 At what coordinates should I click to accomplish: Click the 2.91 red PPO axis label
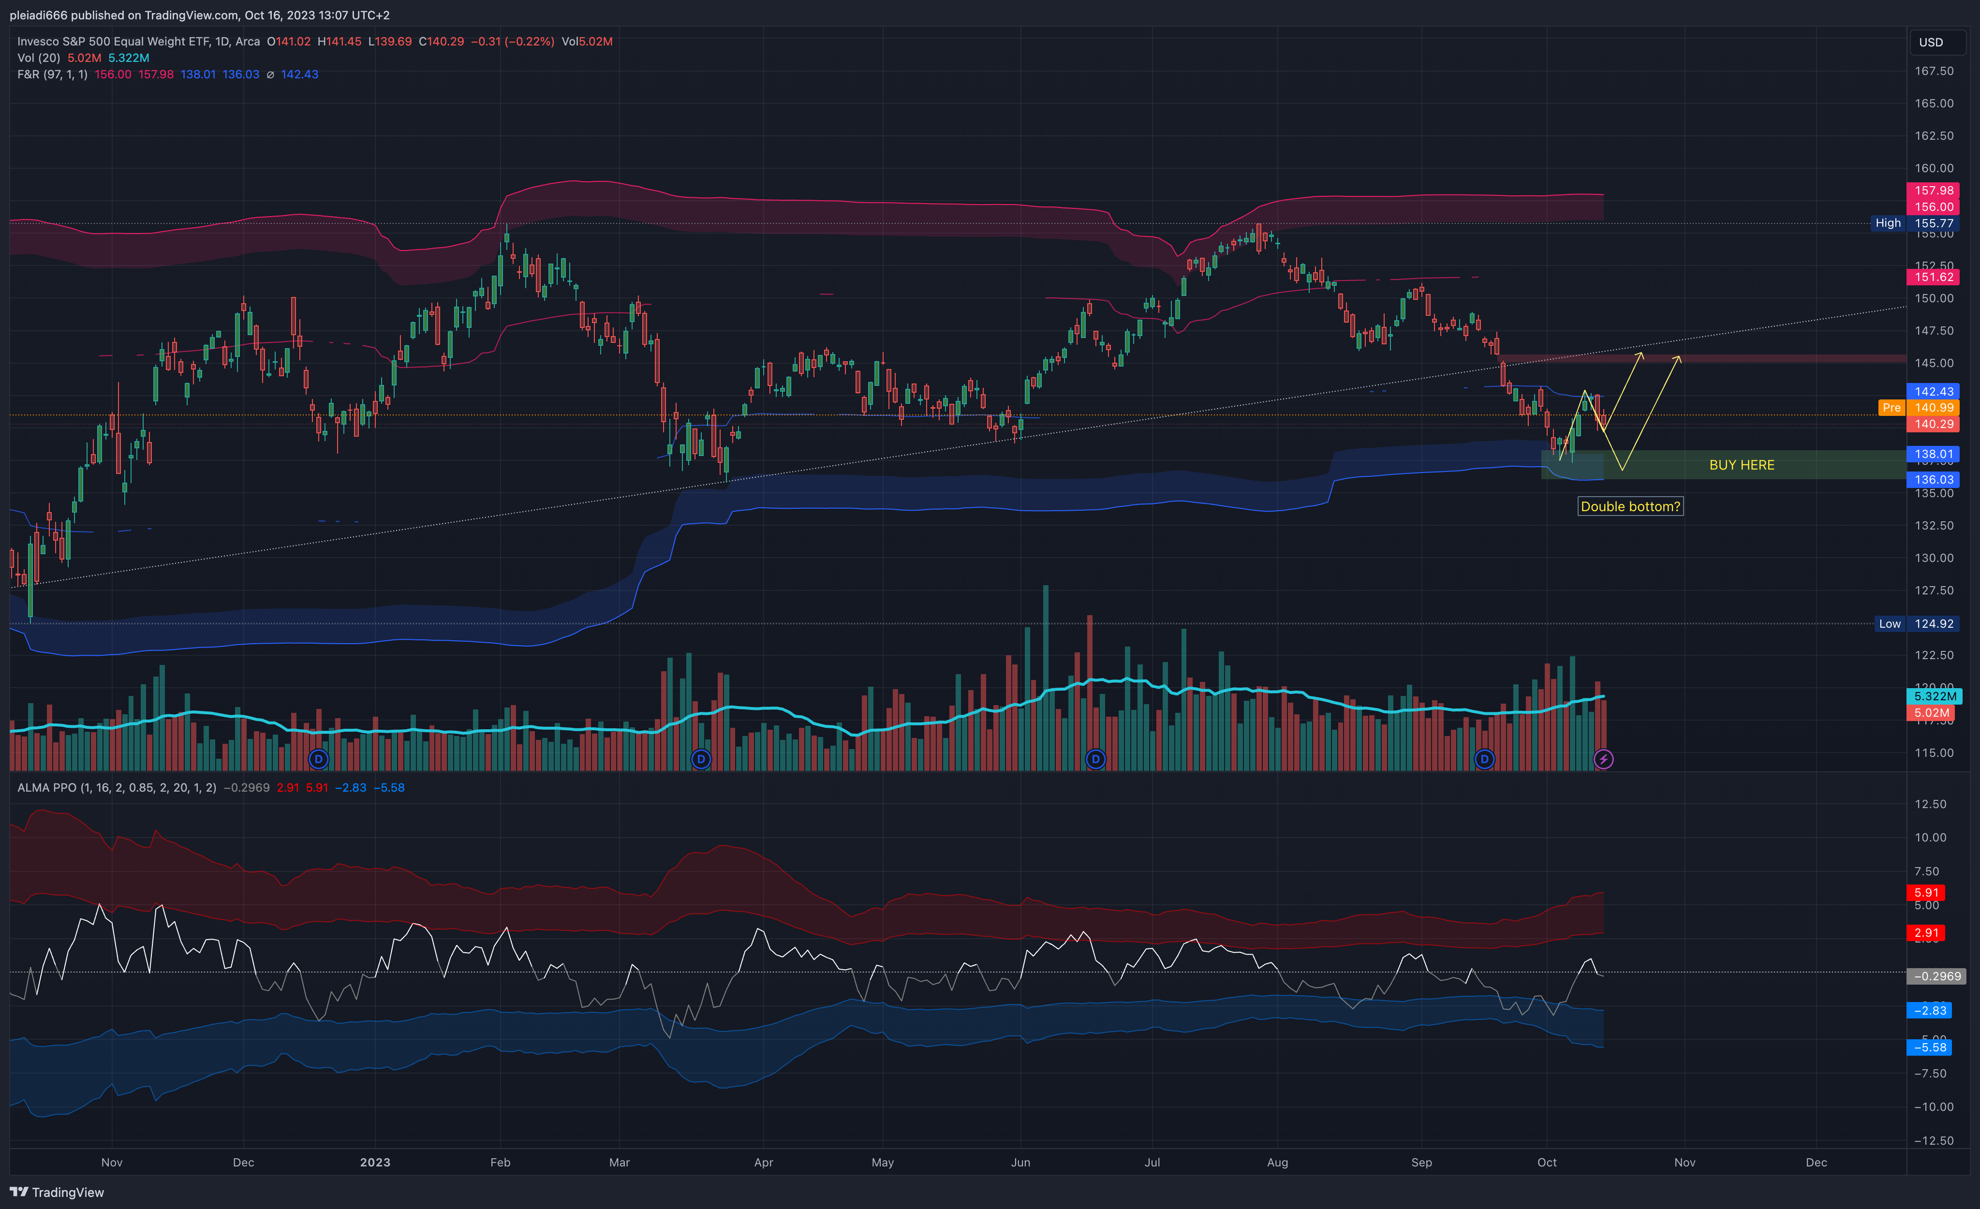[1926, 933]
